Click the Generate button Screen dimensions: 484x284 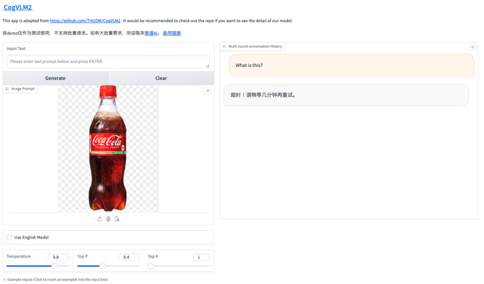[x=55, y=78]
